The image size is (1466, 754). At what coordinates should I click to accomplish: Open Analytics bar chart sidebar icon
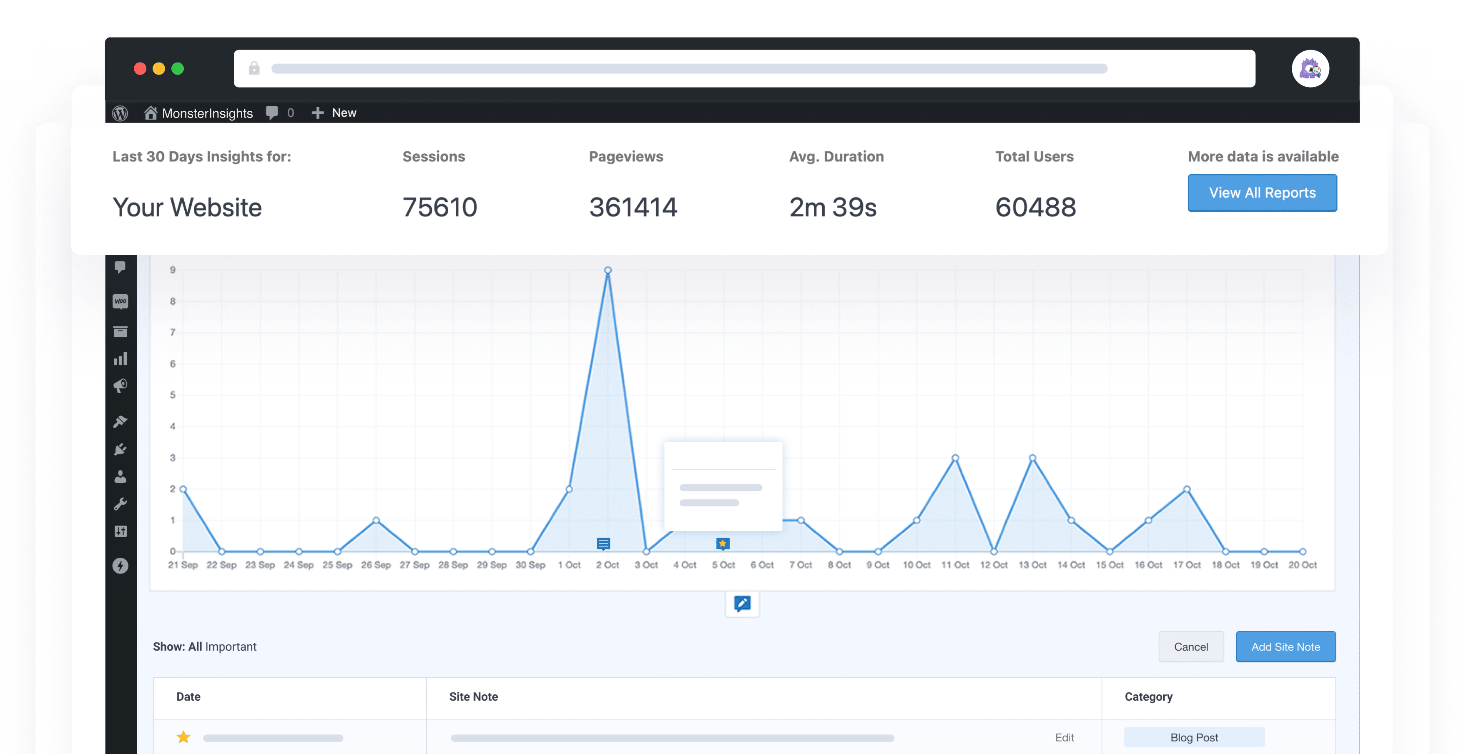[120, 359]
